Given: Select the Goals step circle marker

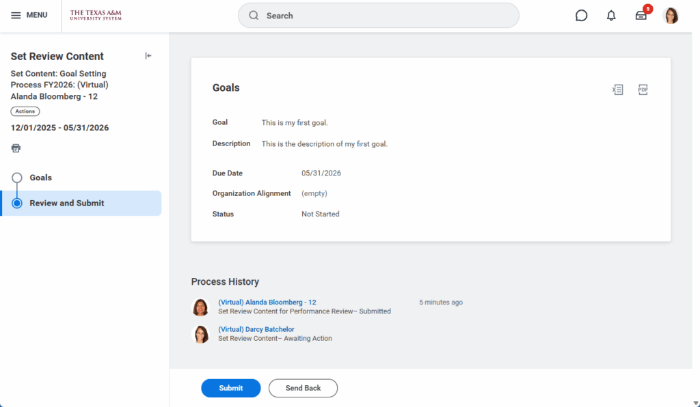Looking at the screenshot, I should point(17,178).
